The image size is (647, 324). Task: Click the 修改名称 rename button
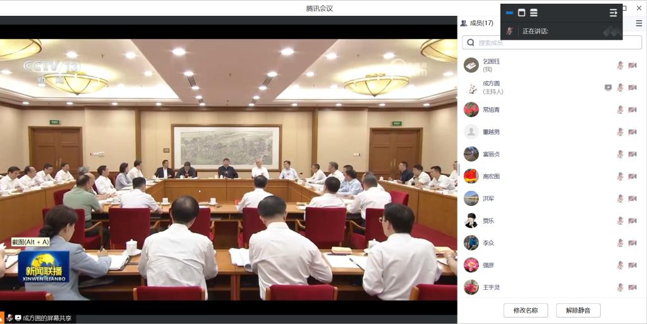[x=525, y=310]
